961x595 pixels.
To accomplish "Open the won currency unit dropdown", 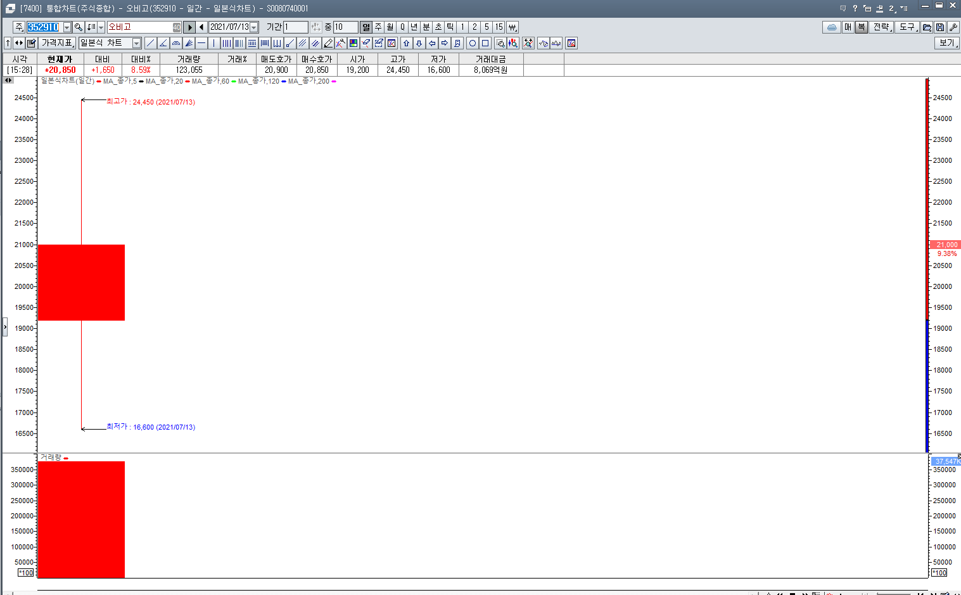I will pyautogui.click(x=512, y=27).
